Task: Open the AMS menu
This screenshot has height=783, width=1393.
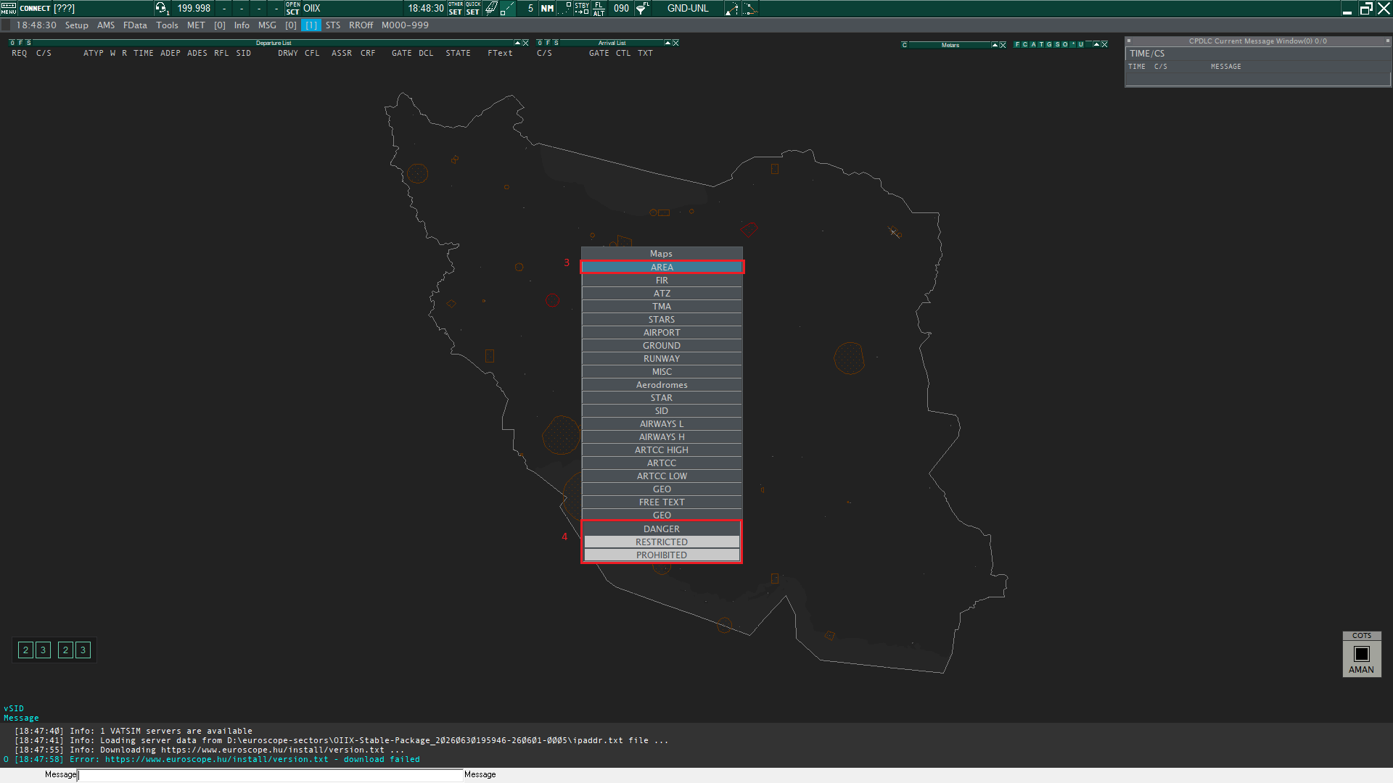Action: [x=106, y=25]
